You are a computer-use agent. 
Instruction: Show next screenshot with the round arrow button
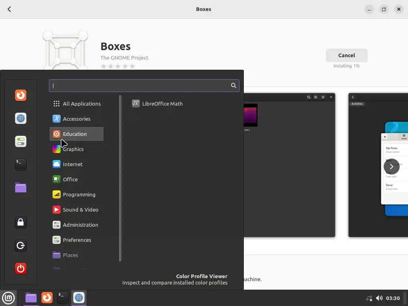[391, 167]
